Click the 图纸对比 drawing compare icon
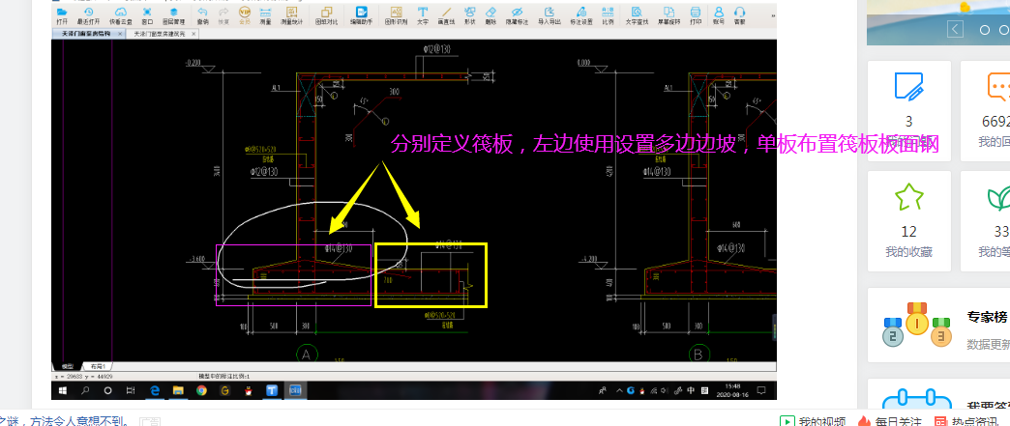The height and width of the screenshot is (426, 1010). click(x=327, y=16)
